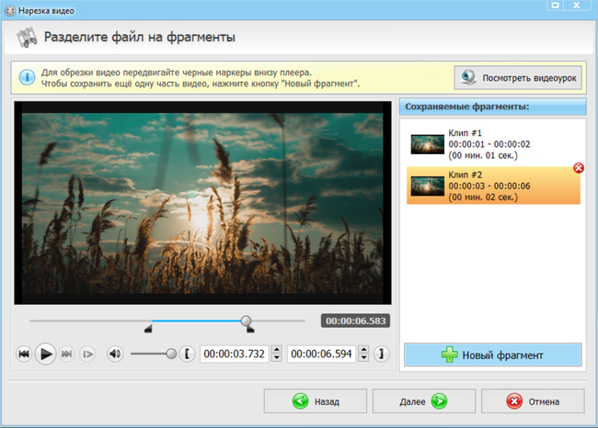Click the start time field 00:00:03.732
The height and width of the screenshot is (428, 598).
click(235, 355)
